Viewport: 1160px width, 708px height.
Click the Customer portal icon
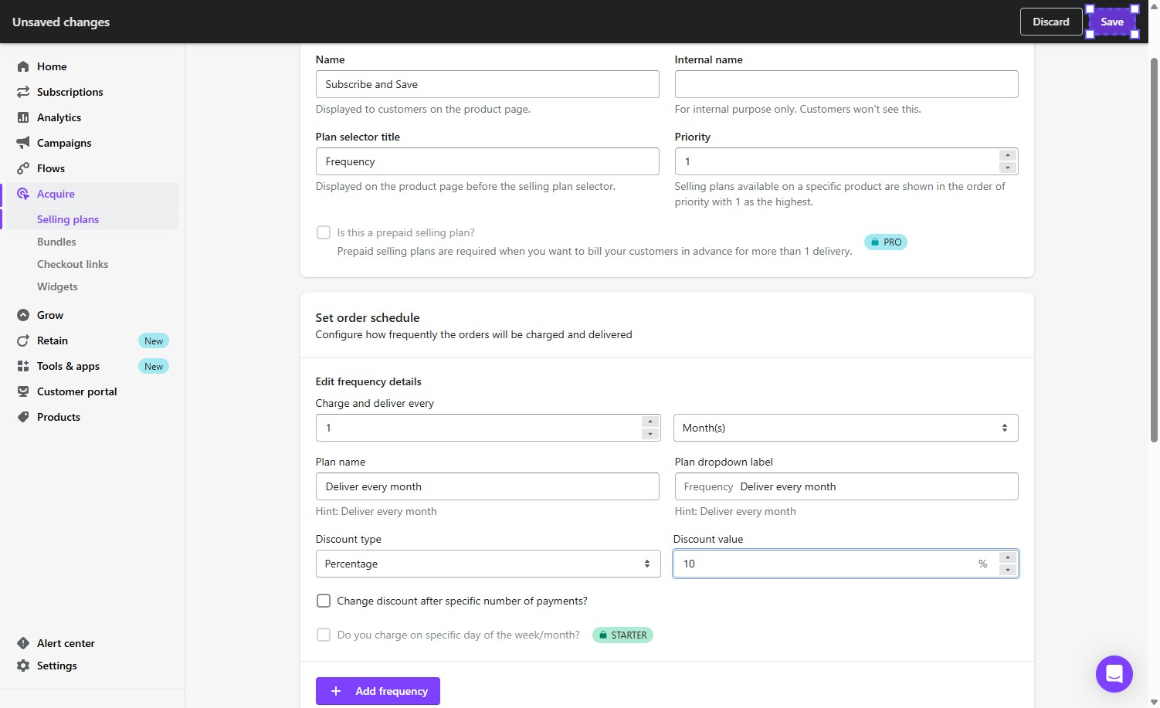point(23,391)
